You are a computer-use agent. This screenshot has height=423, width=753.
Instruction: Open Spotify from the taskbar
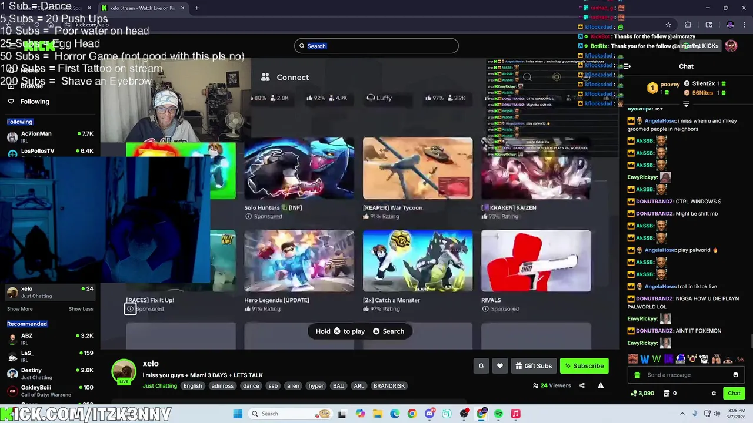click(499, 414)
